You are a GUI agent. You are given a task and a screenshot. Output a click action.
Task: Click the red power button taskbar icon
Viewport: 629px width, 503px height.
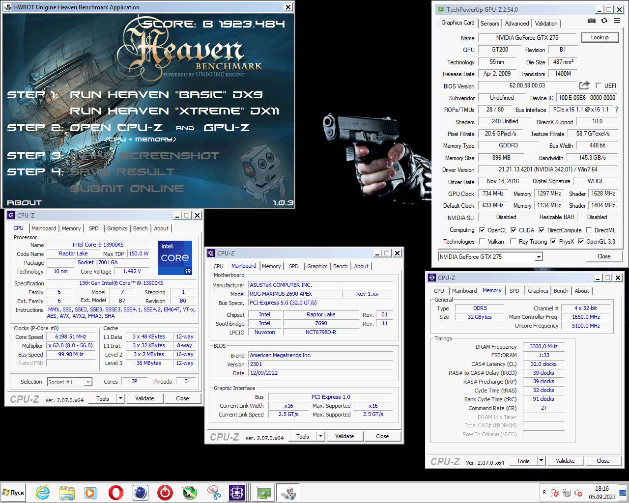point(165,492)
